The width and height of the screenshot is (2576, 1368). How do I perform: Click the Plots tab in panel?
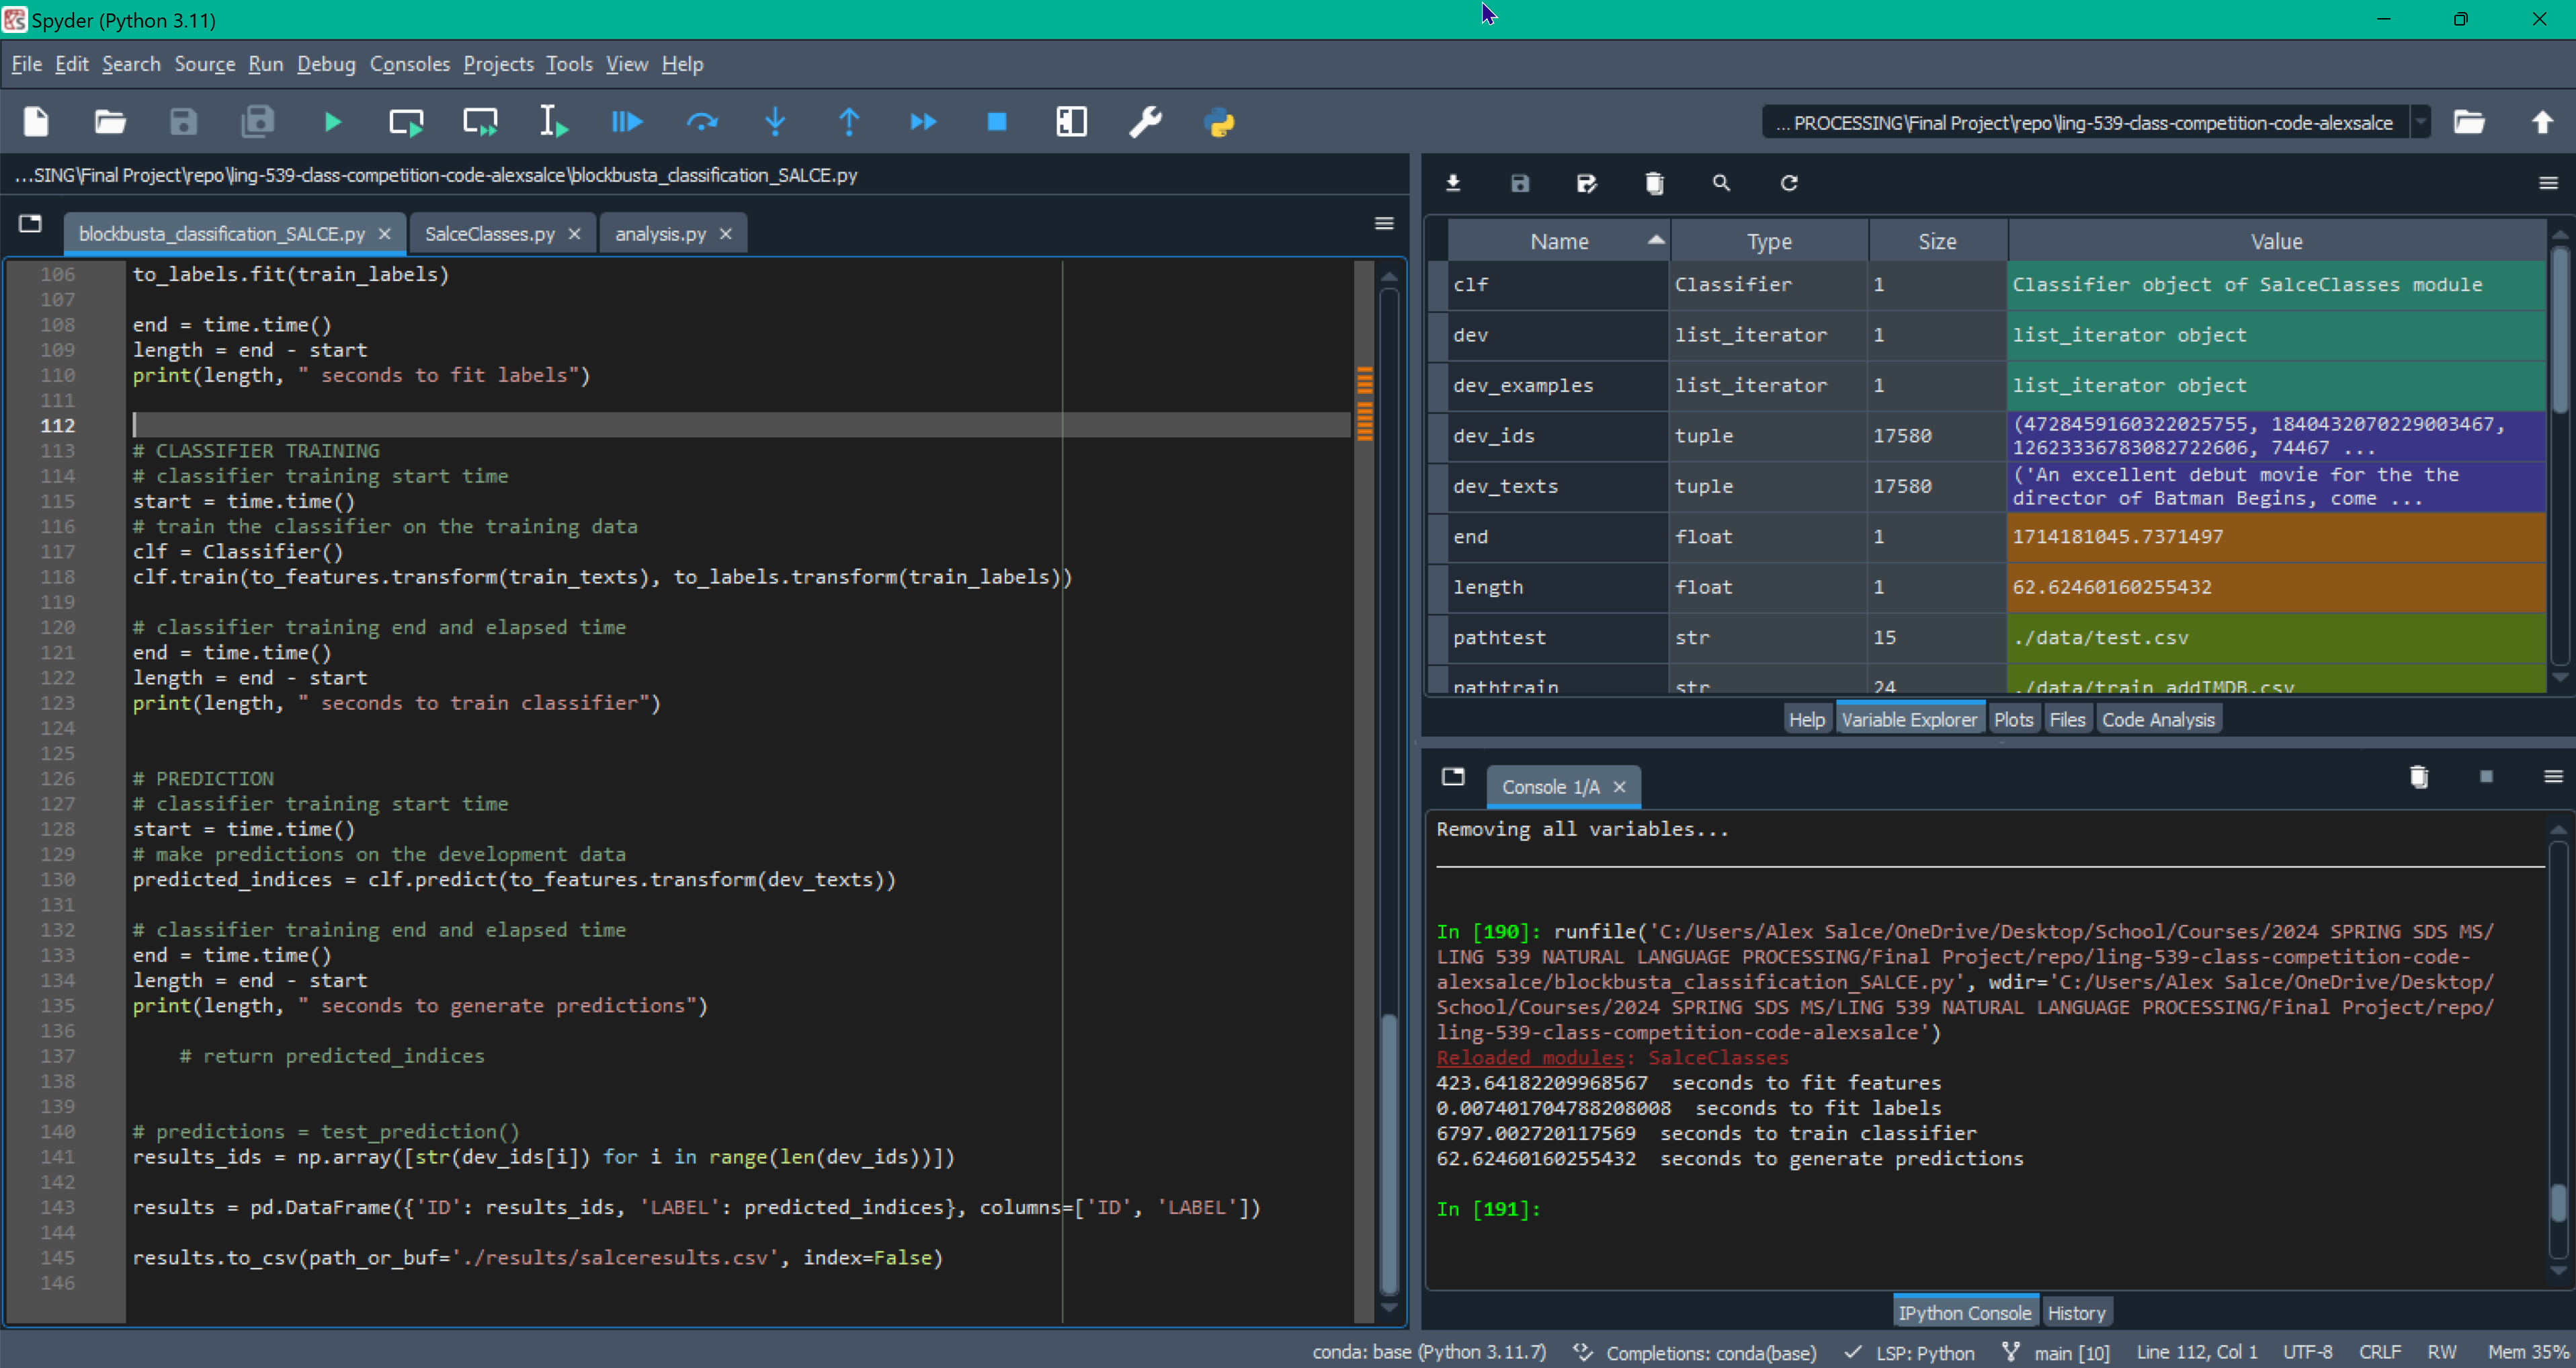coord(2012,719)
